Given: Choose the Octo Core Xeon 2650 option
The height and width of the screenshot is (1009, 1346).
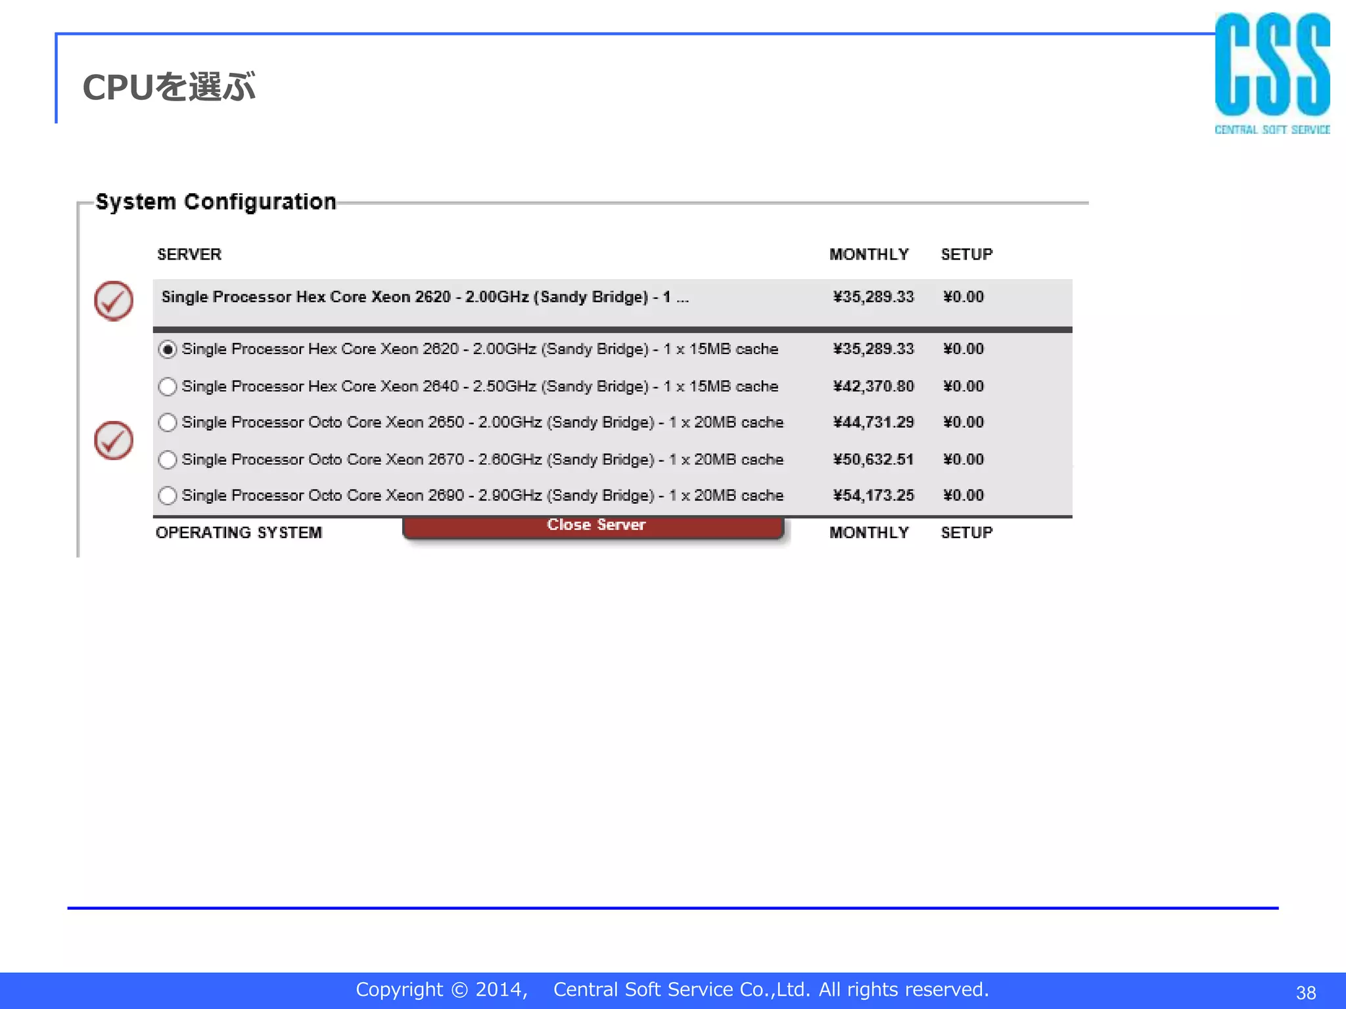Looking at the screenshot, I should pyautogui.click(x=168, y=422).
